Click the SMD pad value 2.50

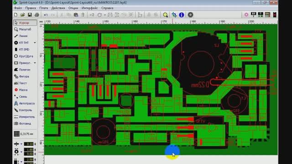pyautogui.click(x=29, y=160)
